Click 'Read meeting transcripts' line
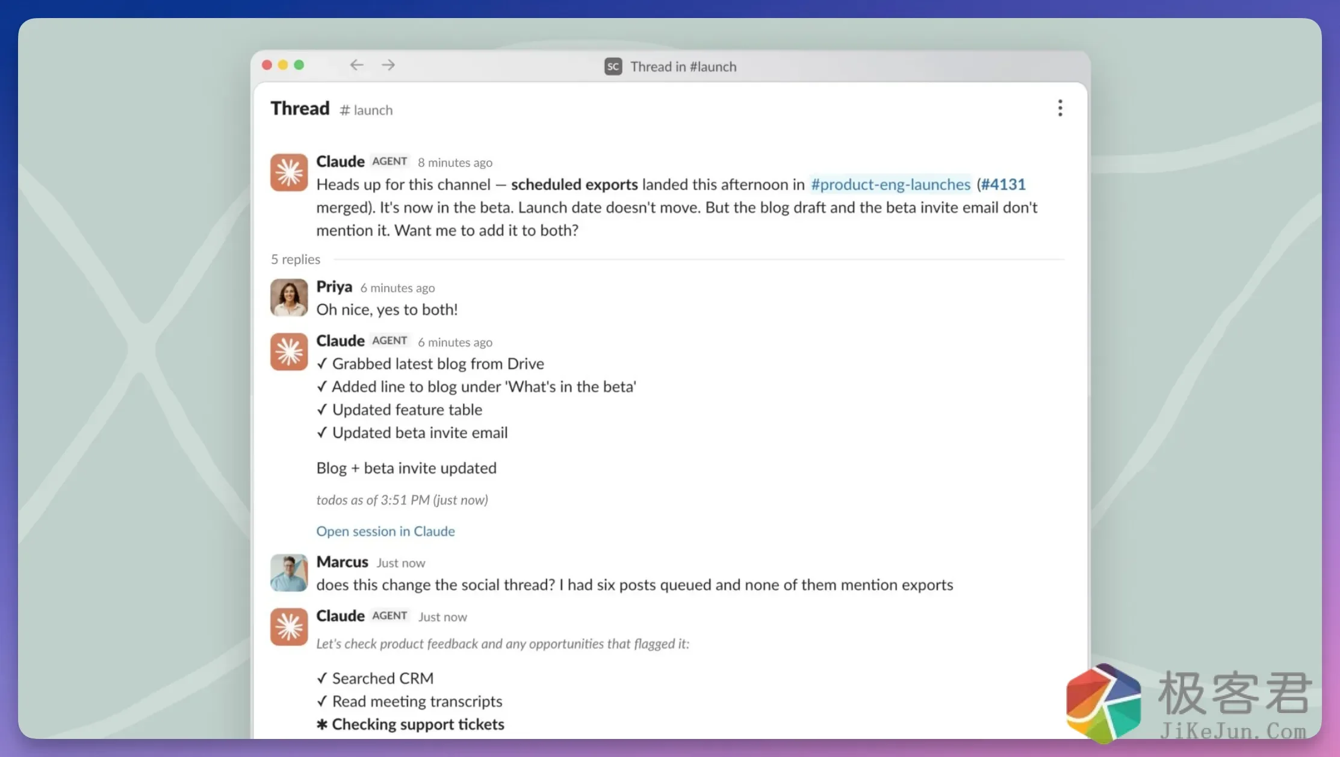 [409, 702]
